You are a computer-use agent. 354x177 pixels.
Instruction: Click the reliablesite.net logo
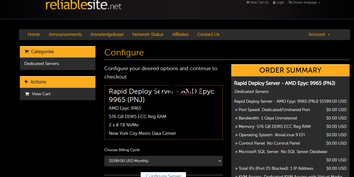(83, 5)
